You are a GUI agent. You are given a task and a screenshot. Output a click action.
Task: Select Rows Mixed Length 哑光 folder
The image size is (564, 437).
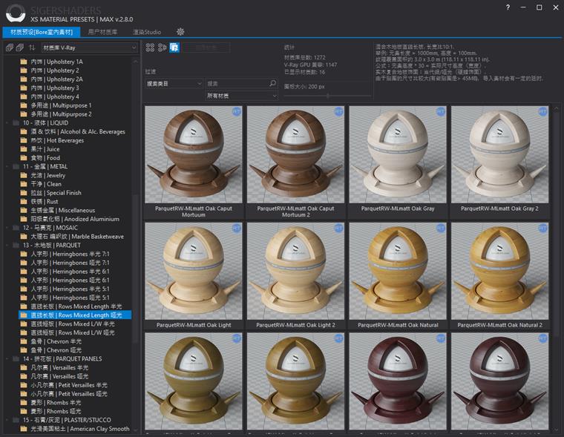pos(75,315)
